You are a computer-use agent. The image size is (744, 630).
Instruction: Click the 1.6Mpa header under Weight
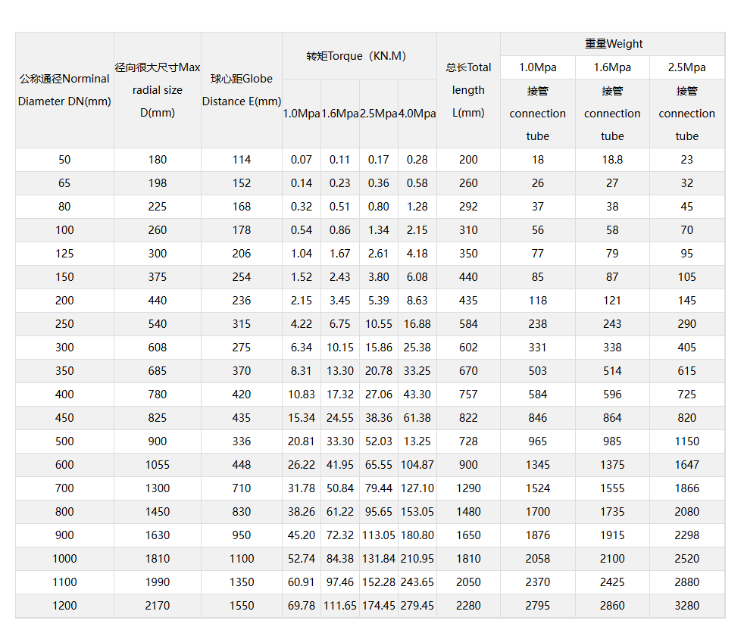612,67
